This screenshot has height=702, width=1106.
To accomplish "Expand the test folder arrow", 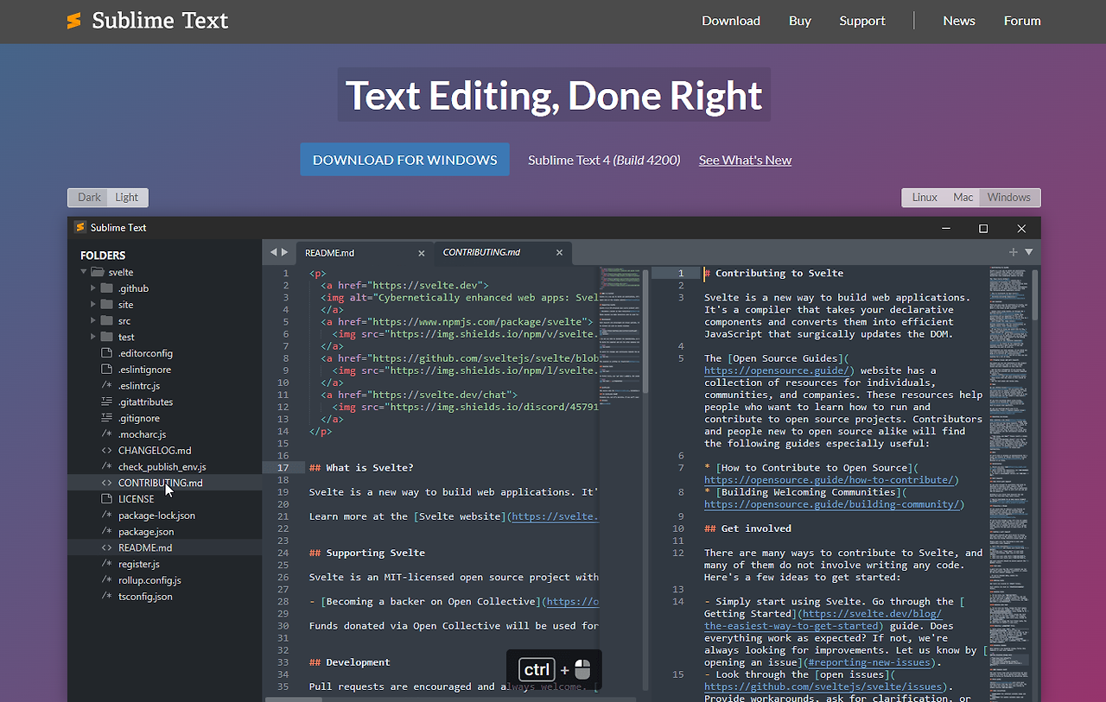I will [x=93, y=337].
